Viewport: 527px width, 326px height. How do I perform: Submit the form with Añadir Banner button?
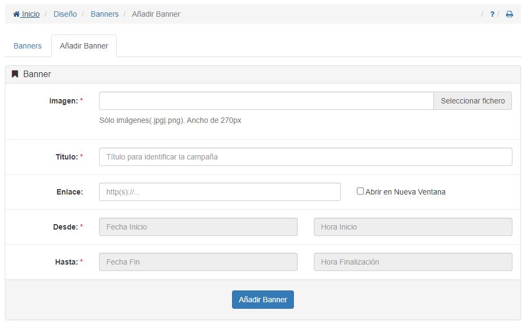point(263,299)
